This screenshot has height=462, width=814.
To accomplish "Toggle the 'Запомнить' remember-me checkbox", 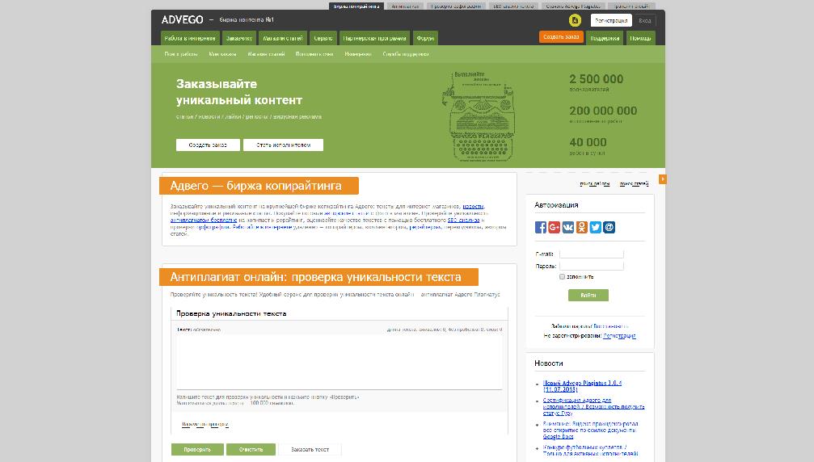I will pos(562,277).
